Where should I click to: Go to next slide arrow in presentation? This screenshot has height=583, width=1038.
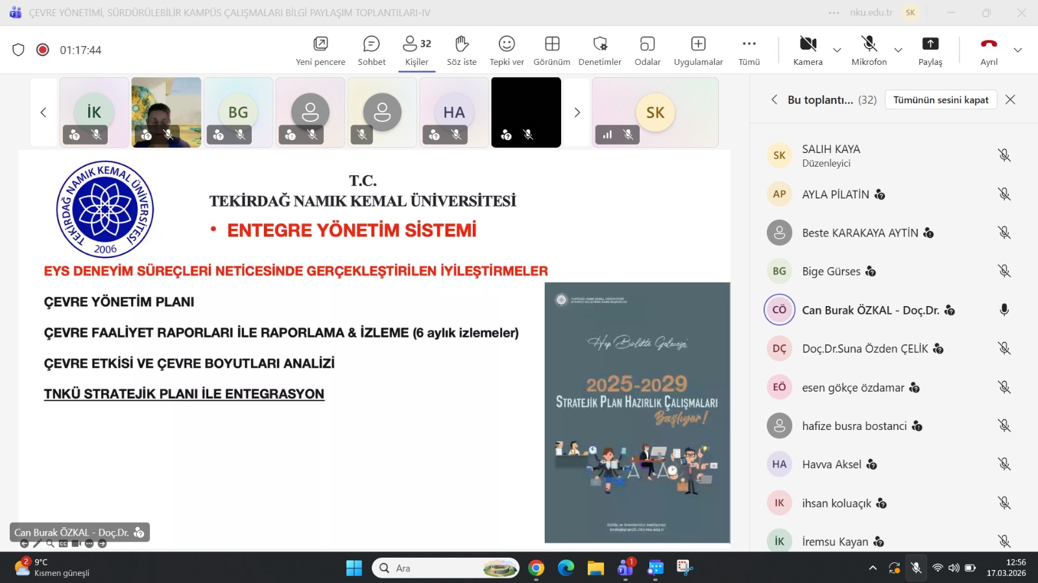[x=102, y=543]
